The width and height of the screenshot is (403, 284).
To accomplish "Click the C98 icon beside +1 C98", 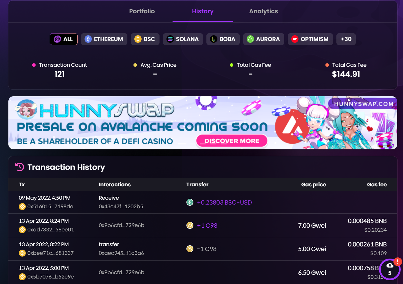I will (x=190, y=225).
